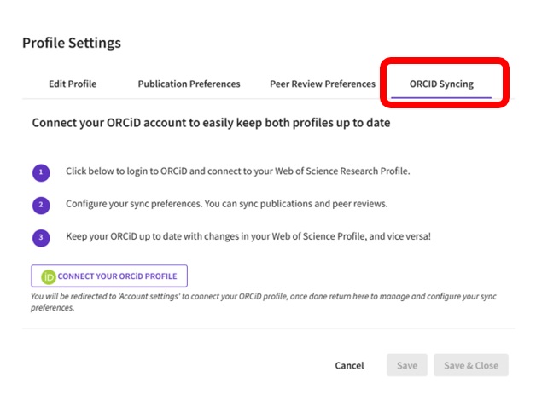The image size is (536, 418).
Task: Click the italic redirect note about Account settings
Action: tap(263, 302)
